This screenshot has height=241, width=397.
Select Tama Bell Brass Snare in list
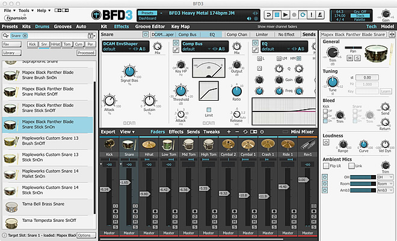[x=48, y=207]
